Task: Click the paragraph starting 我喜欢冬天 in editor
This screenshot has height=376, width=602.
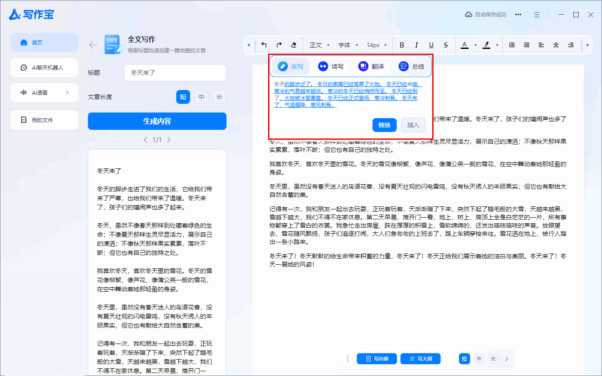Action: click(x=418, y=168)
